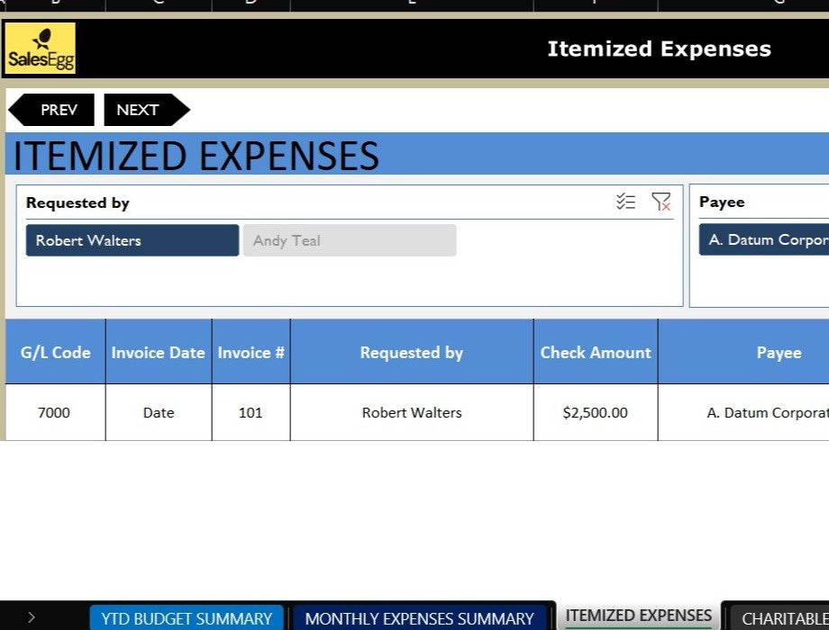This screenshot has width=829, height=630.
Task: Go to previous sheet with PREV arrow
Action: point(52,110)
